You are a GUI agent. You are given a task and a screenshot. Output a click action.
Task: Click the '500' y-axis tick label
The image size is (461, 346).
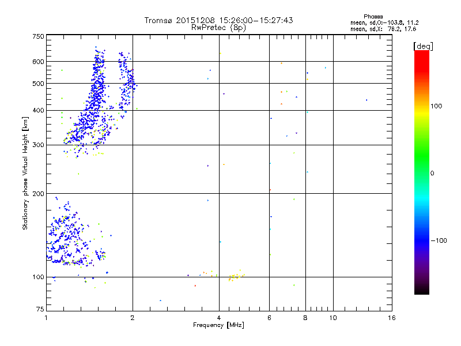point(38,84)
